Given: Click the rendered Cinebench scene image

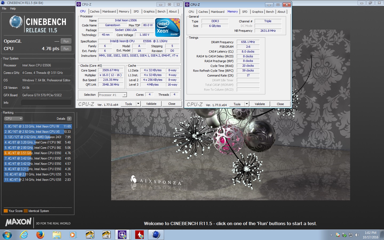Looking at the screenshot, I should coord(231,154).
